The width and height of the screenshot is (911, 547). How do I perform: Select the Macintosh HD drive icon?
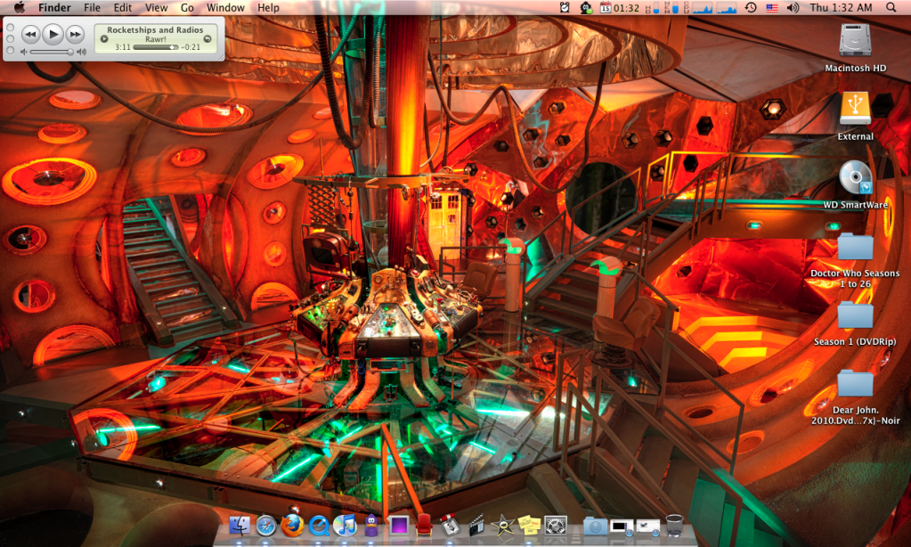click(855, 41)
